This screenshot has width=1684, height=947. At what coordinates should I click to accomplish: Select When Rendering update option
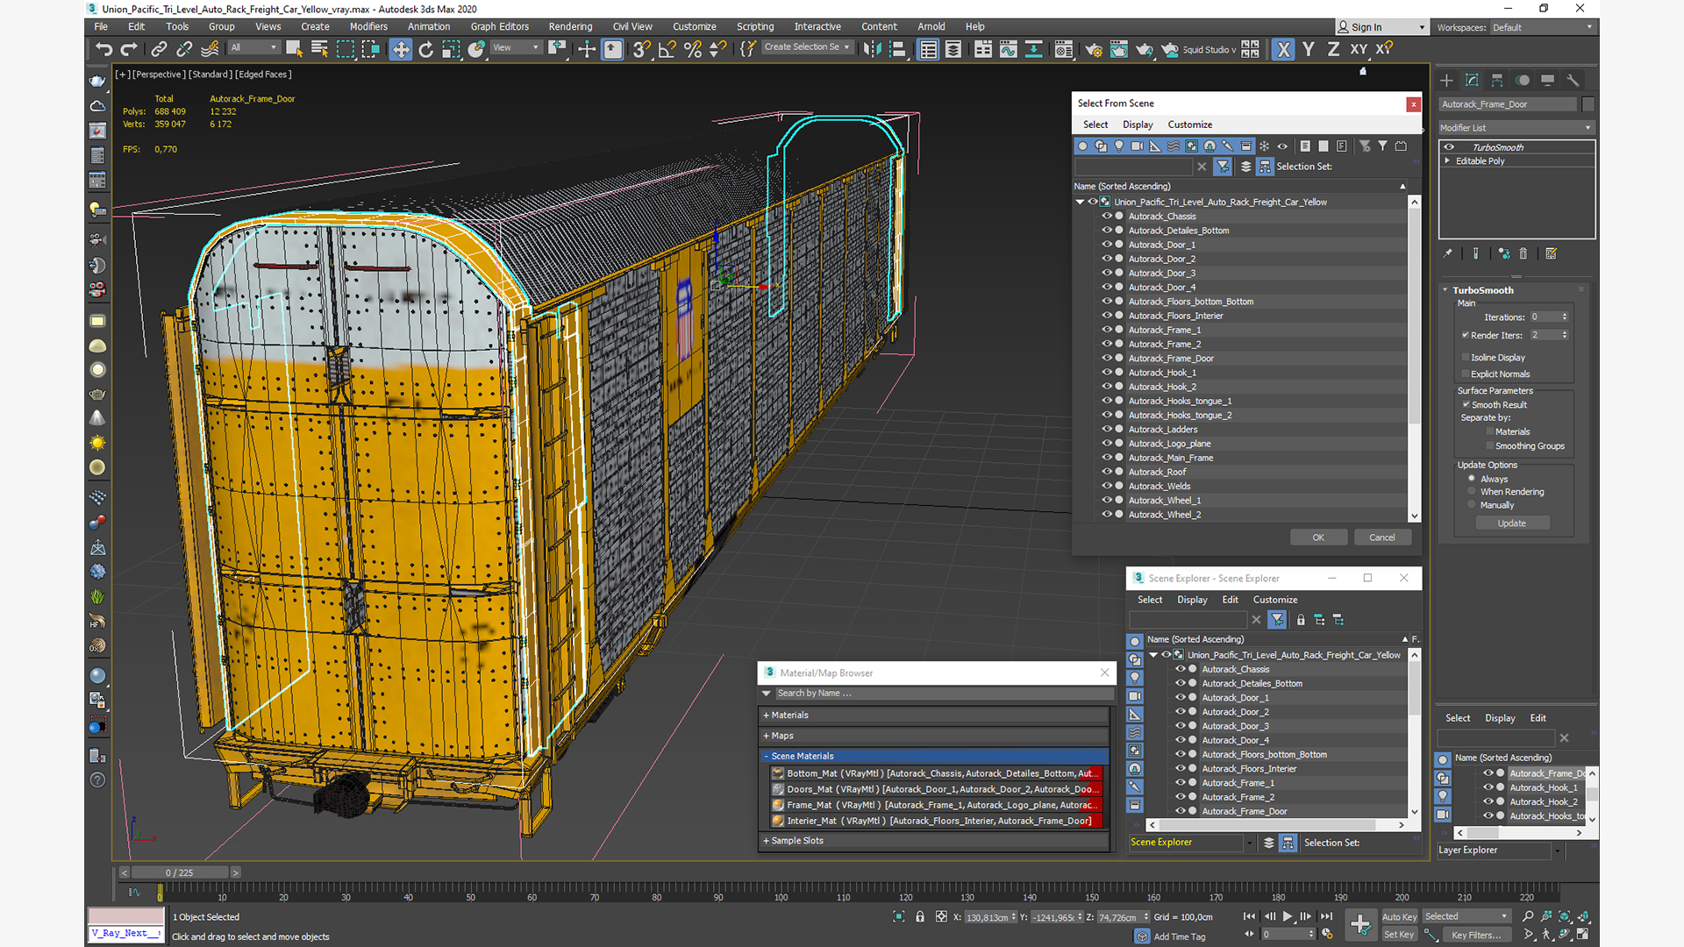pyautogui.click(x=1472, y=492)
